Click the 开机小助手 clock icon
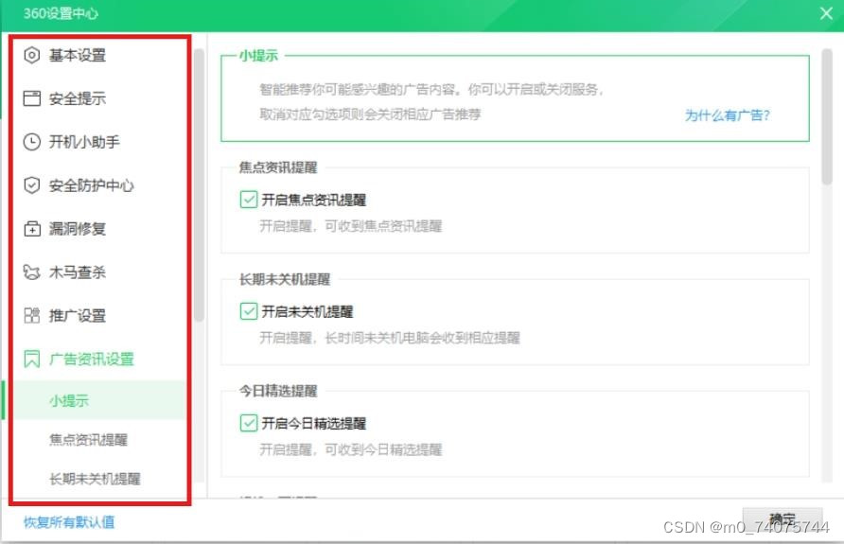 (32, 142)
